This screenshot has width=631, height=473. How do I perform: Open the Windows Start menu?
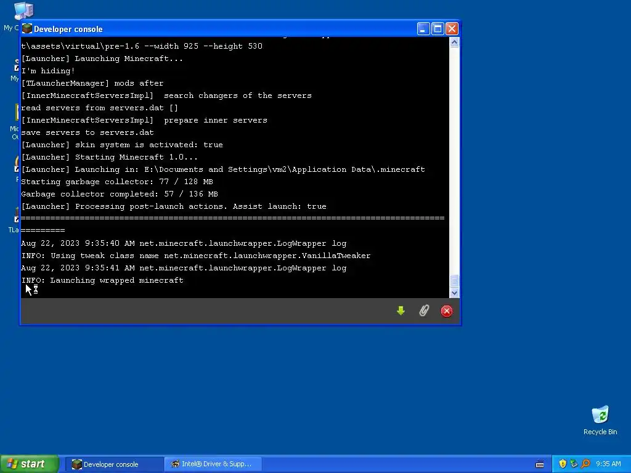[x=30, y=464]
